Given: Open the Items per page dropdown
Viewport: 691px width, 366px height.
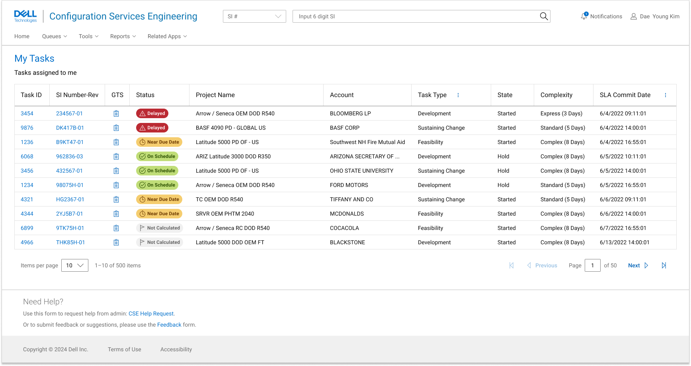Looking at the screenshot, I should [75, 265].
